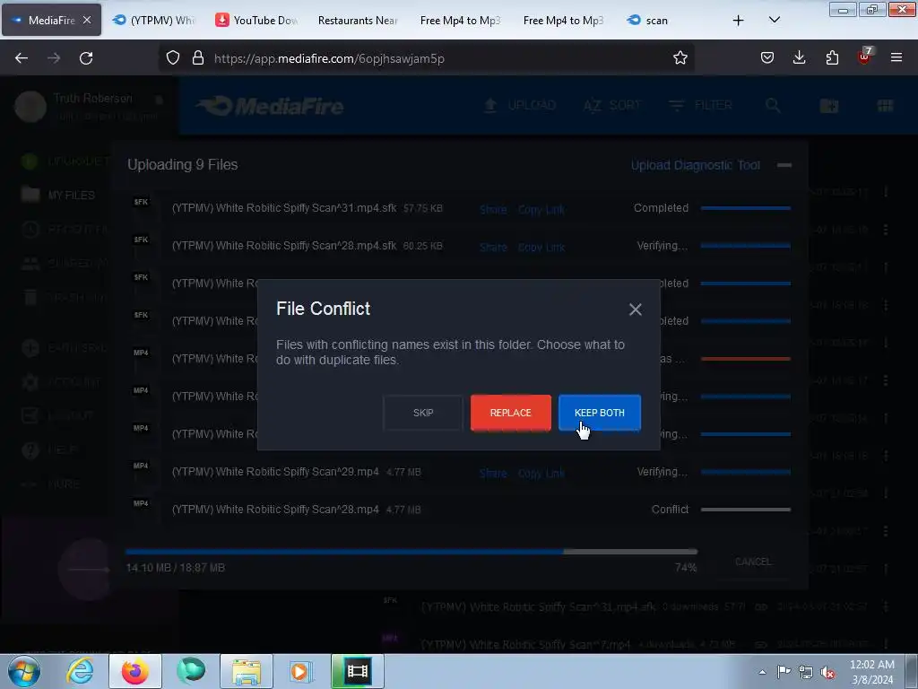Image resolution: width=918 pixels, height=689 pixels.
Task: Click the red REPLACE button
Action: pyautogui.click(x=510, y=413)
